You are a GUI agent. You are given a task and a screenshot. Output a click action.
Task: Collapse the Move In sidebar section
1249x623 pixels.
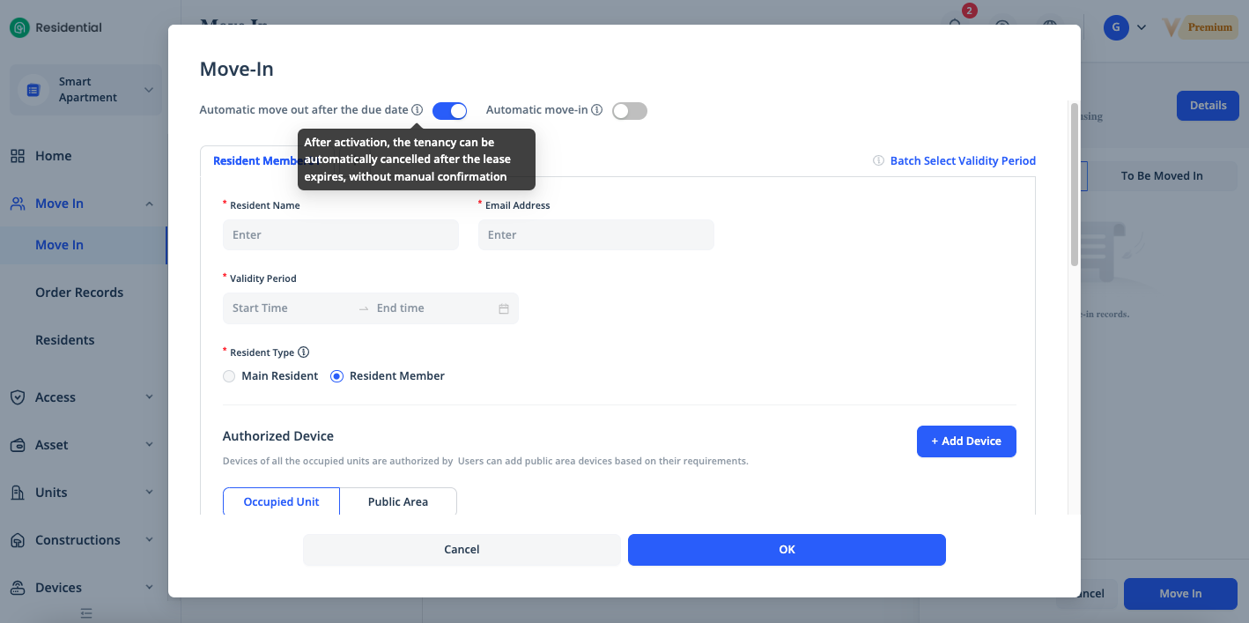point(149,204)
